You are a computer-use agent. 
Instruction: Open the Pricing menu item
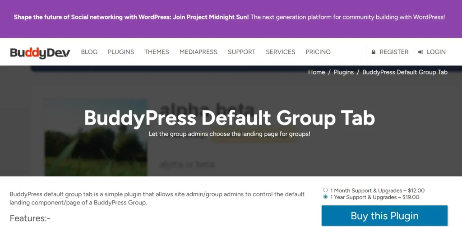click(318, 52)
